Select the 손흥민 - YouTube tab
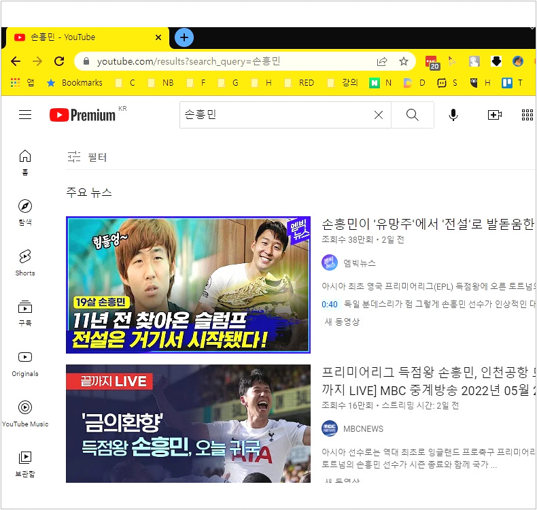 pos(87,37)
